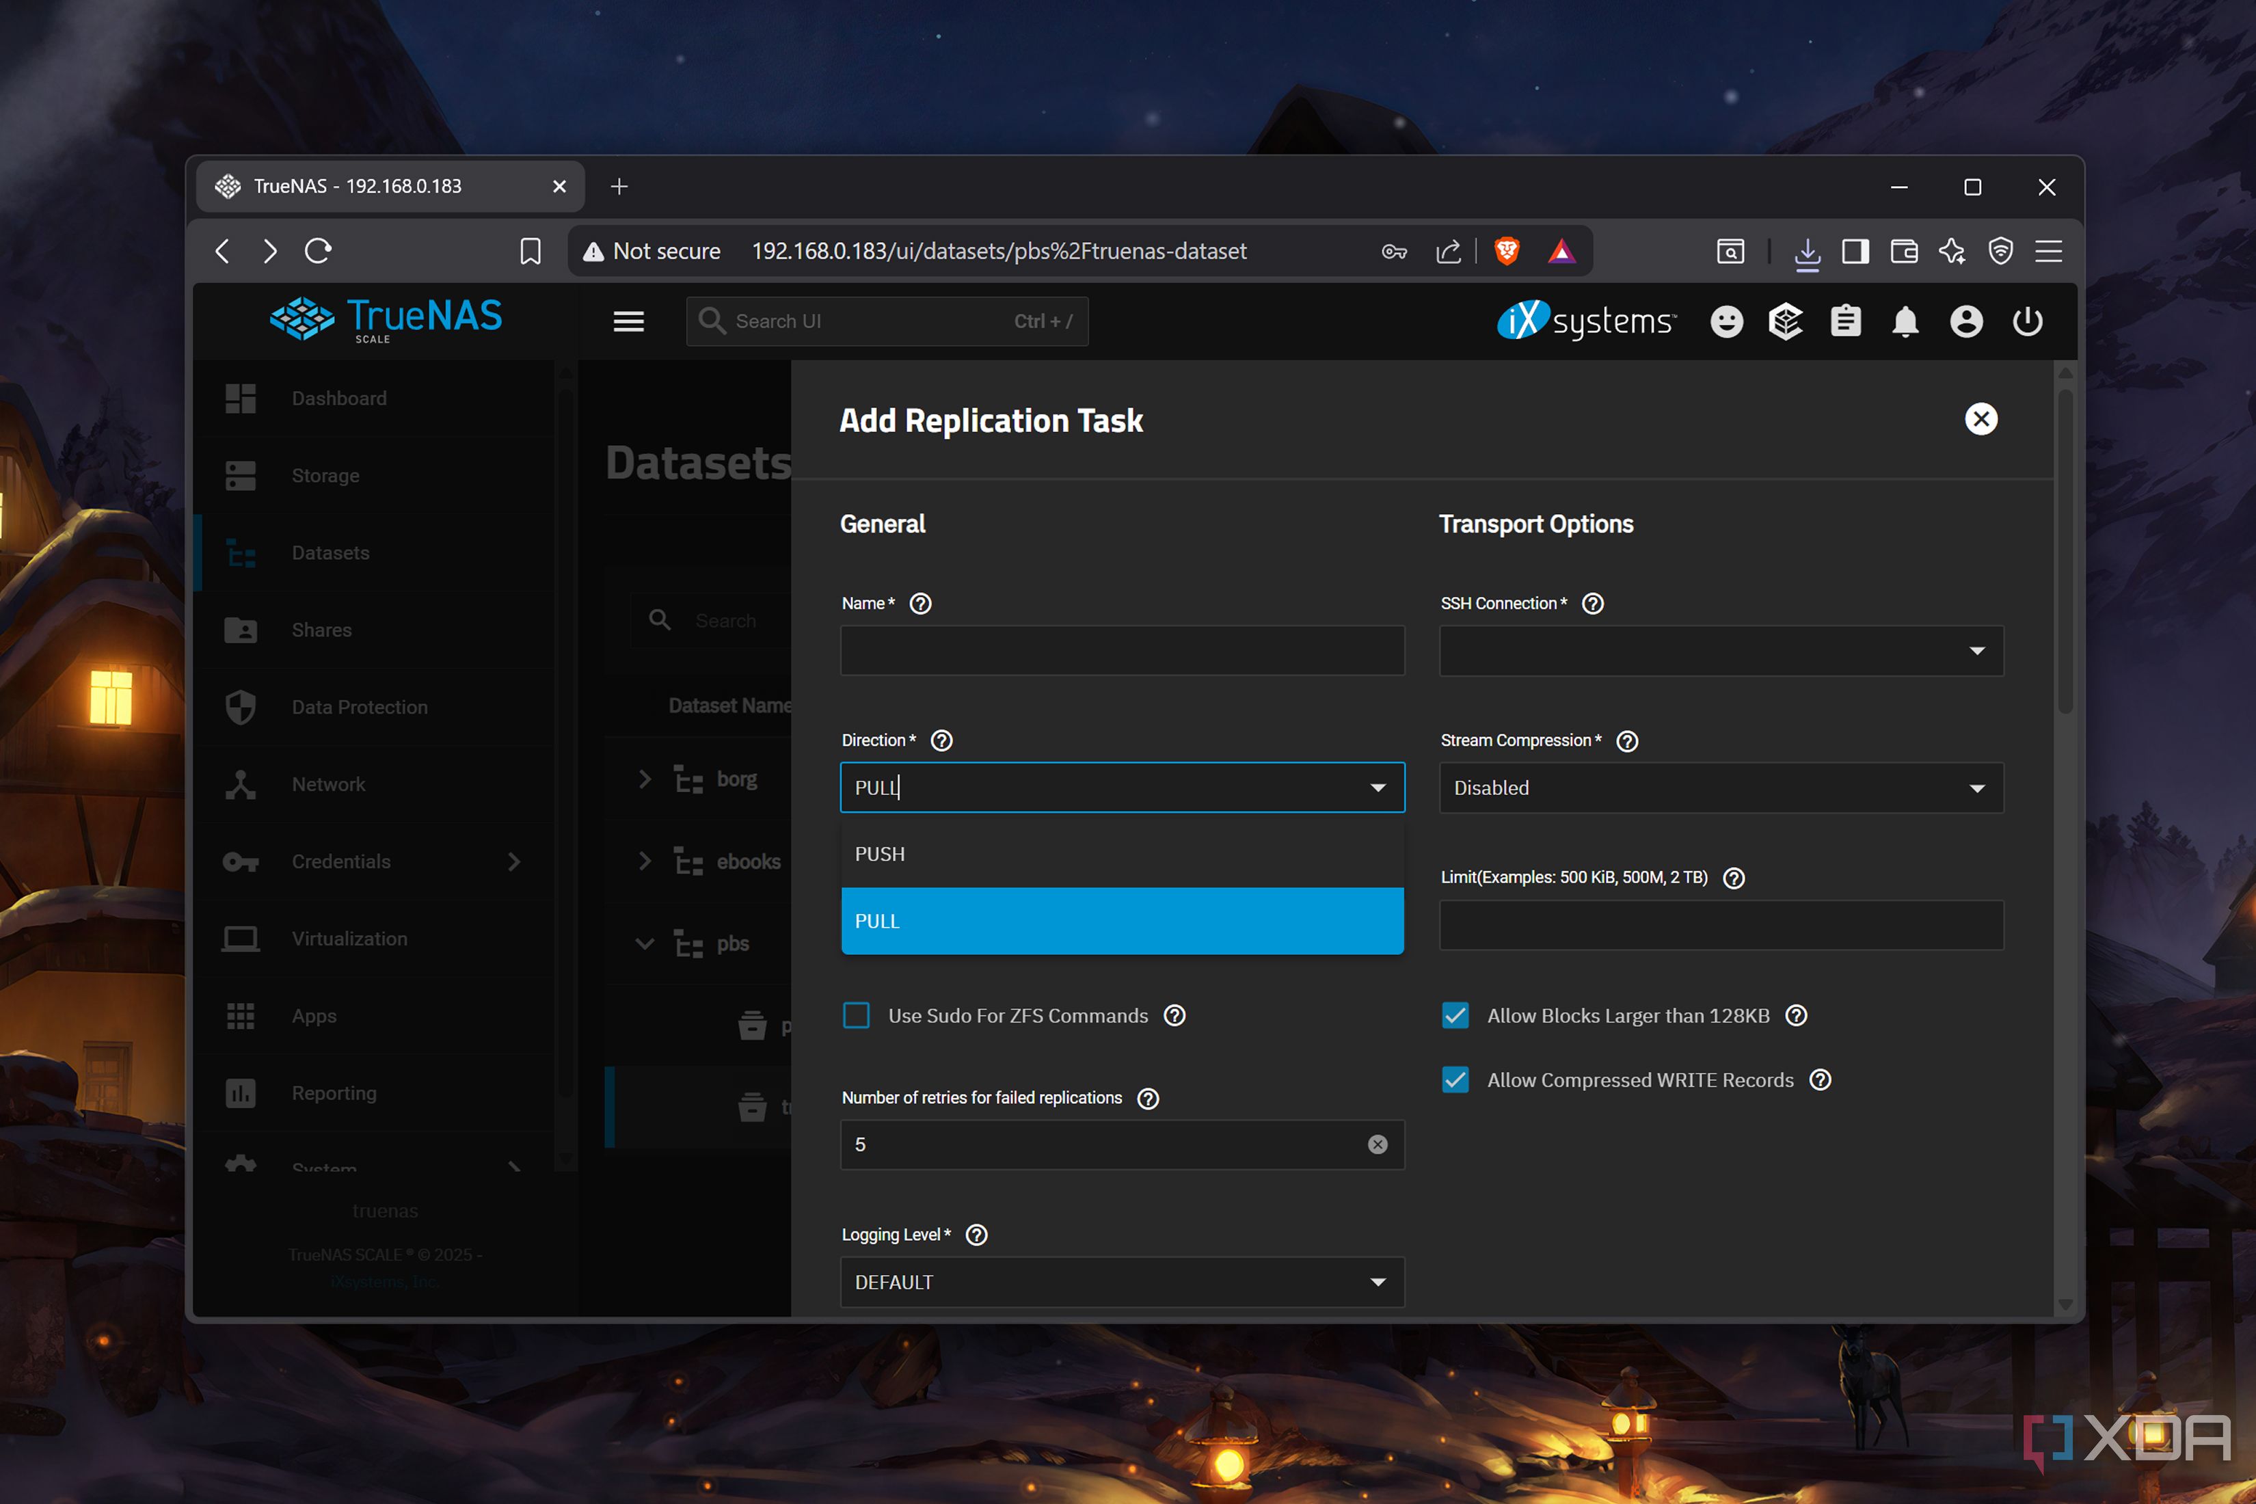Image resolution: width=2256 pixels, height=1504 pixels.
Task: Clear the retries value 5
Action: coord(1378,1144)
